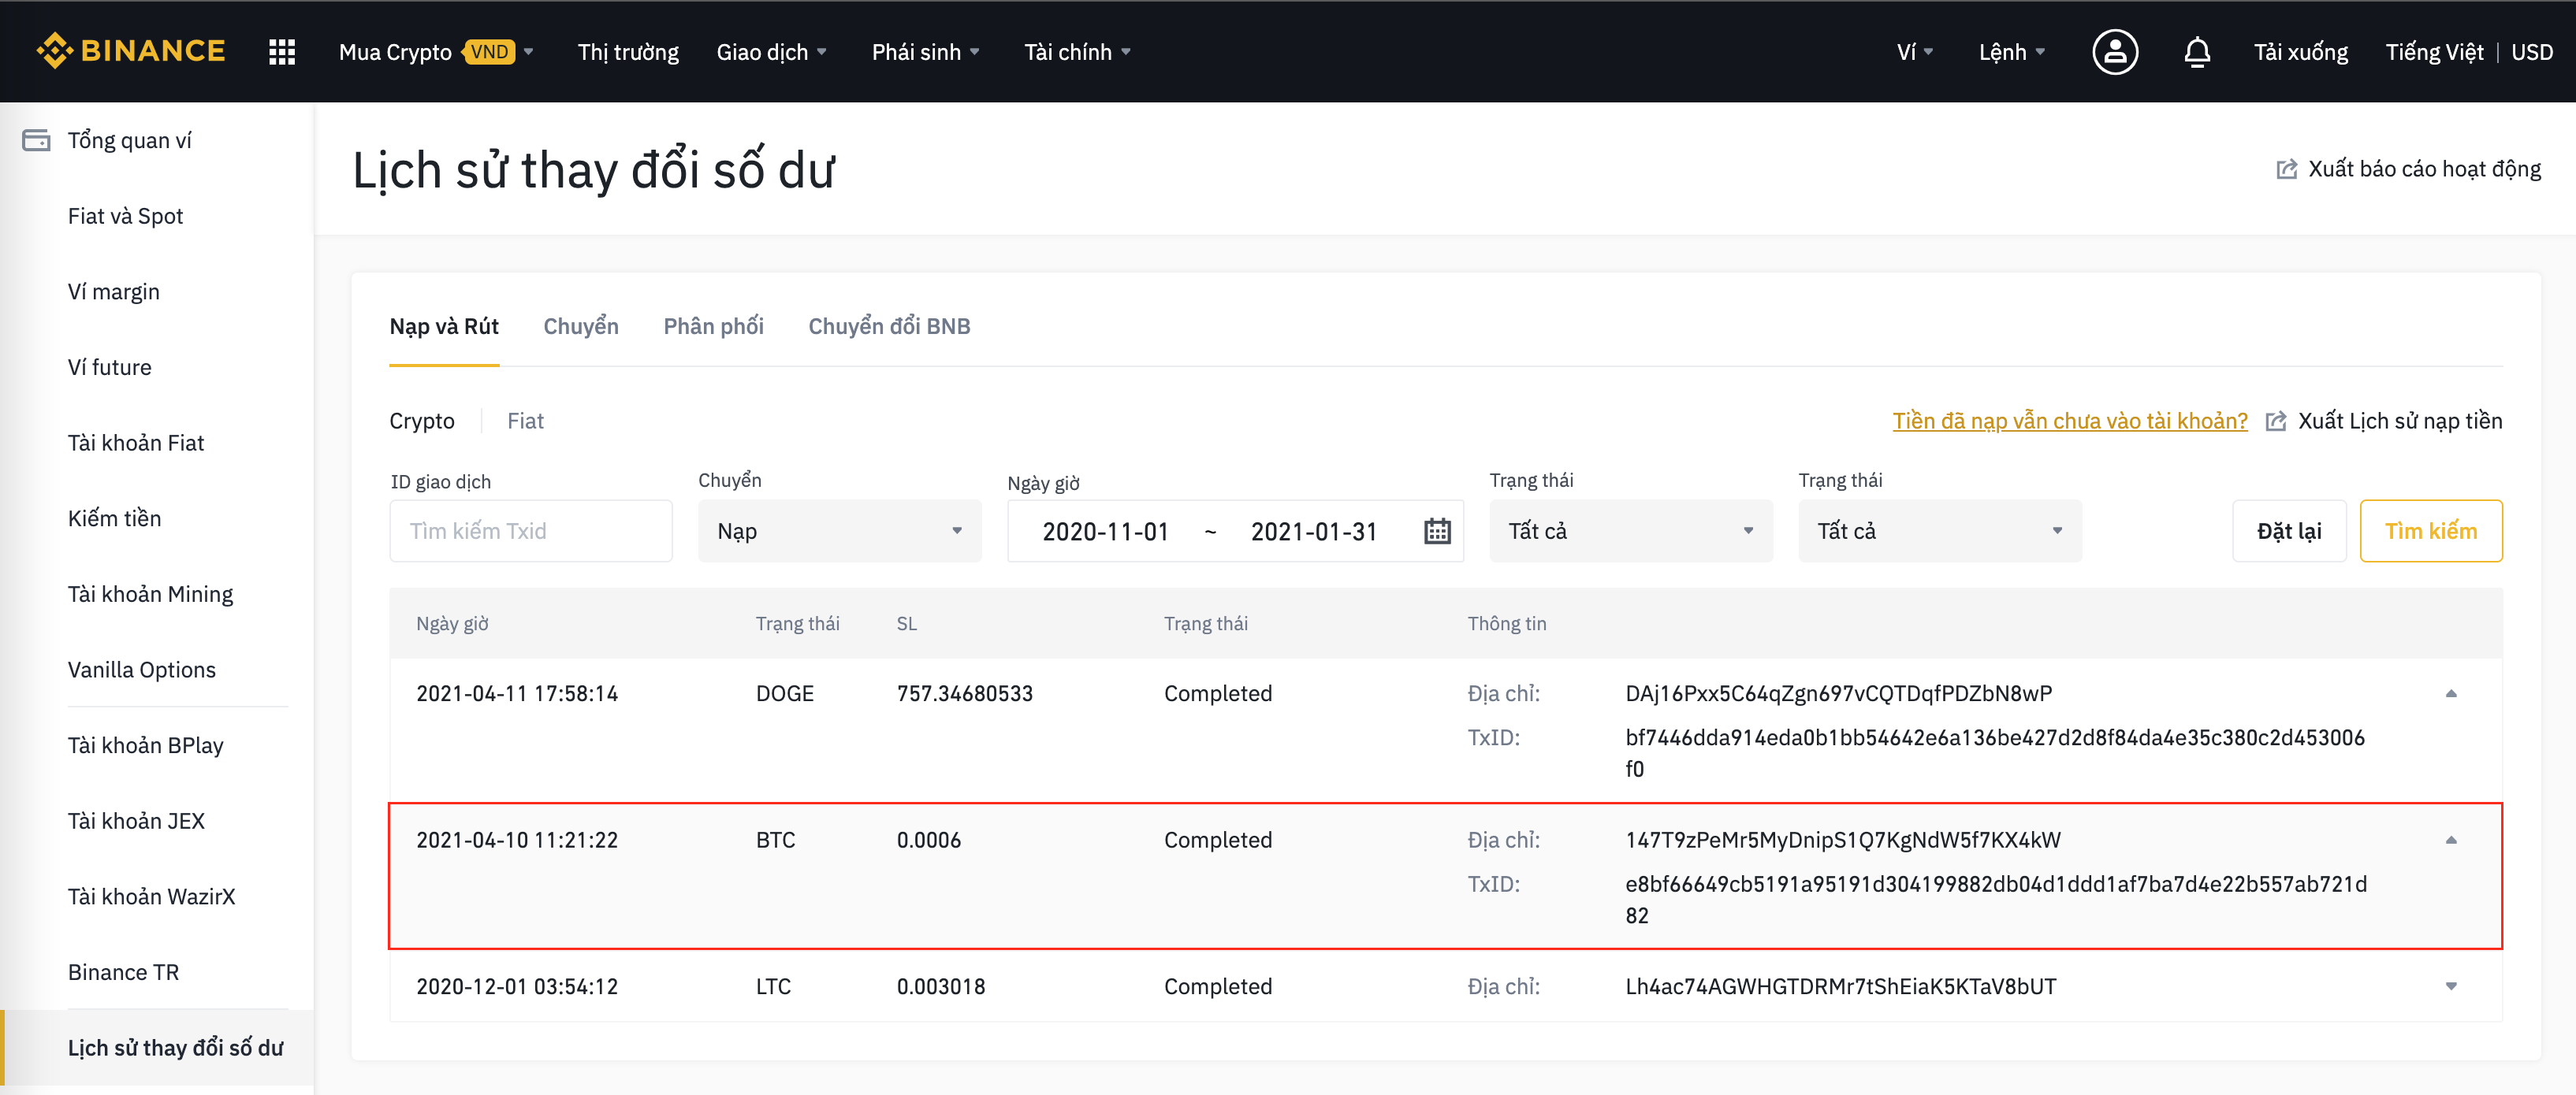Viewport: 2576px width, 1095px height.
Task: Click the DOGE address DAj16Pxx5C64qZgn697vCQTDqfPDZbN8wP
Action: [1838, 693]
